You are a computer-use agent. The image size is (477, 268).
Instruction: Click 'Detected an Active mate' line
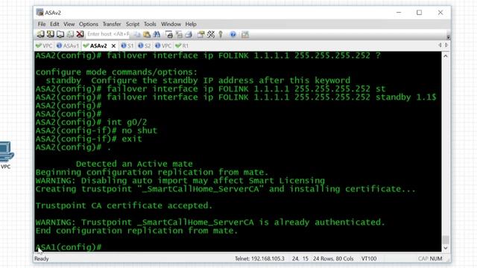[x=134, y=164]
